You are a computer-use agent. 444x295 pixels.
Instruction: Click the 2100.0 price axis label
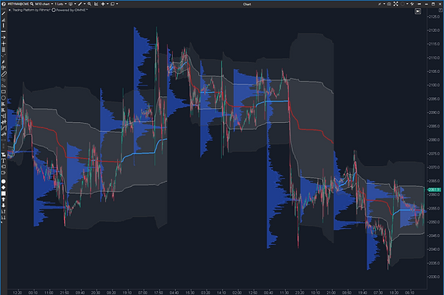tap(434, 85)
